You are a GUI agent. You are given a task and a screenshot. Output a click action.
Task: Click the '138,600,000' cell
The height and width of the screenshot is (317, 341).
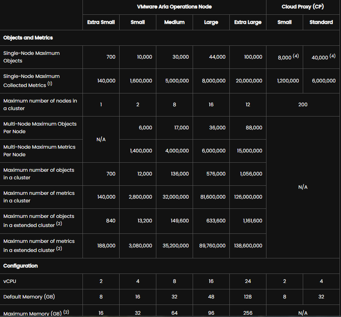click(248, 246)
